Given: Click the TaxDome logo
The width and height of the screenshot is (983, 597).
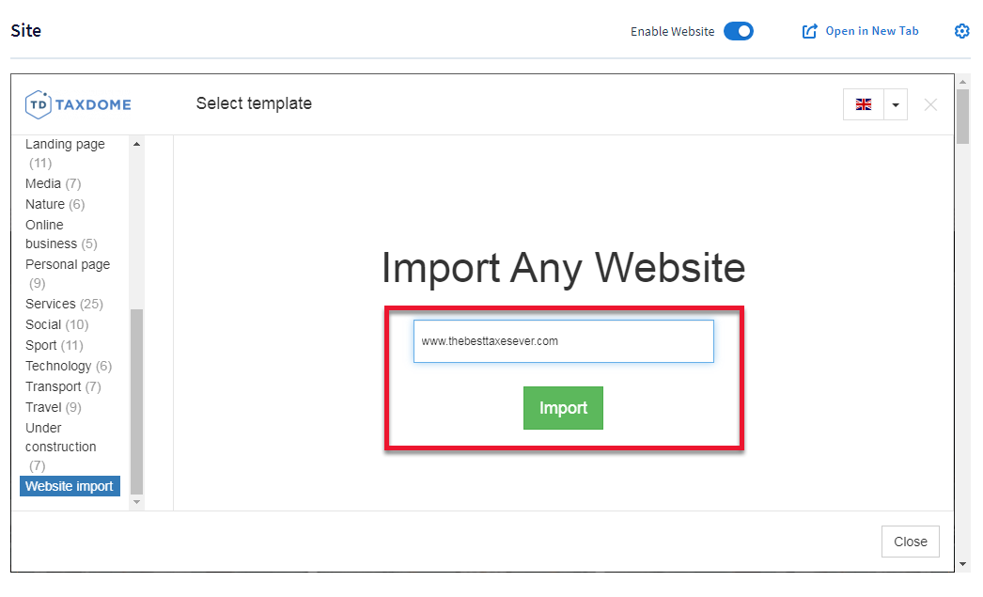Looking at the screenshot, I should 78,104.
